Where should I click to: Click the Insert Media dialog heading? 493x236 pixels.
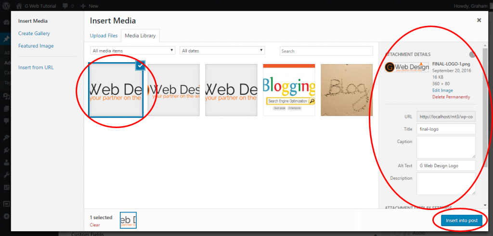click(113, 21)
